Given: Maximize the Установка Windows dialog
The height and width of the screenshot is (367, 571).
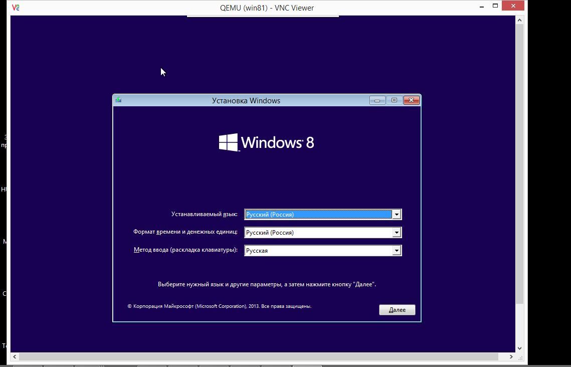Looking at the screenshot, I should 394,100.
